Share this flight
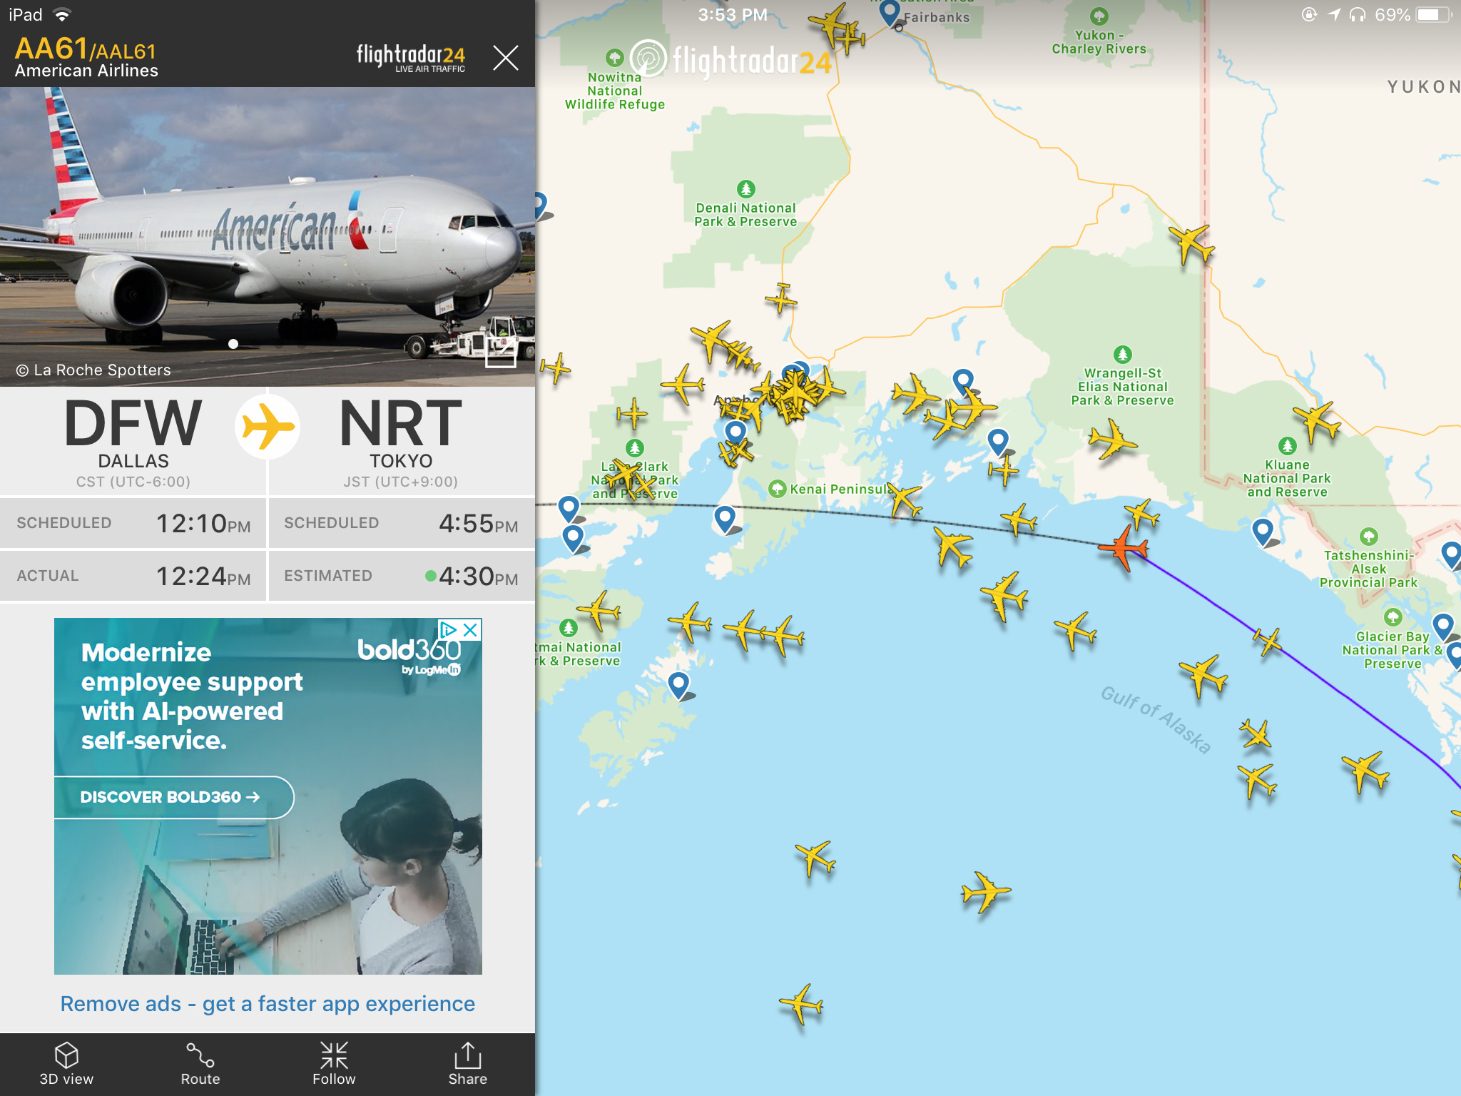This screenshot has width=1461, height=1096. click(467, 1063)
